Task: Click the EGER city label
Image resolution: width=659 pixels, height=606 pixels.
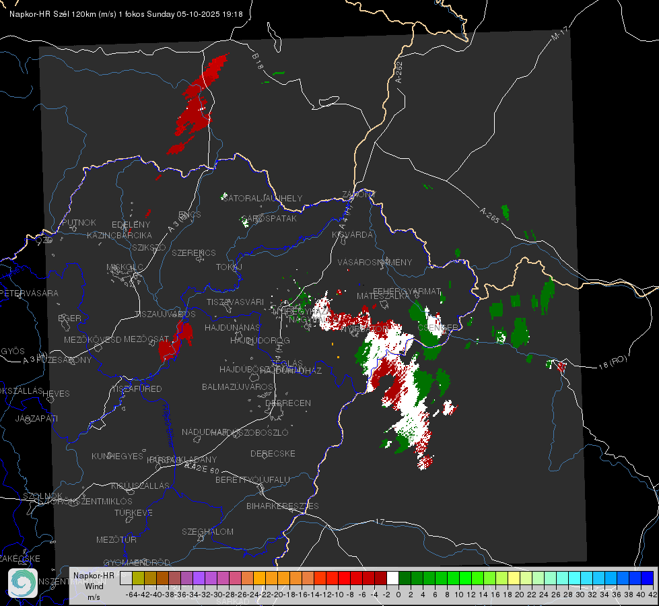Action: [69, 318]
